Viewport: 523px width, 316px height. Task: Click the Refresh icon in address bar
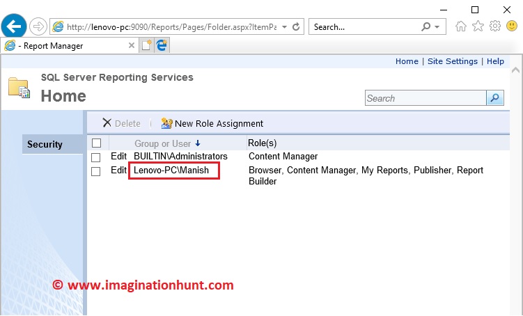coord(296,26)
